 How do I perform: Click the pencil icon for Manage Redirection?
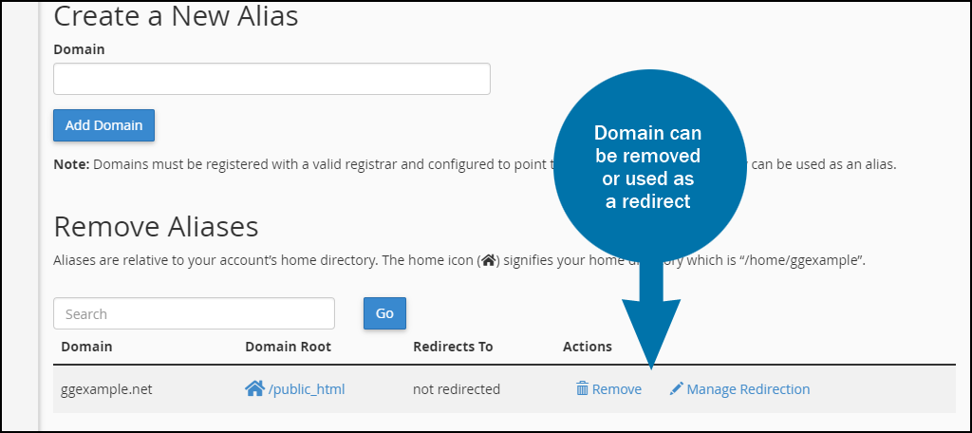pyautogui.click(x=676, y=389)
